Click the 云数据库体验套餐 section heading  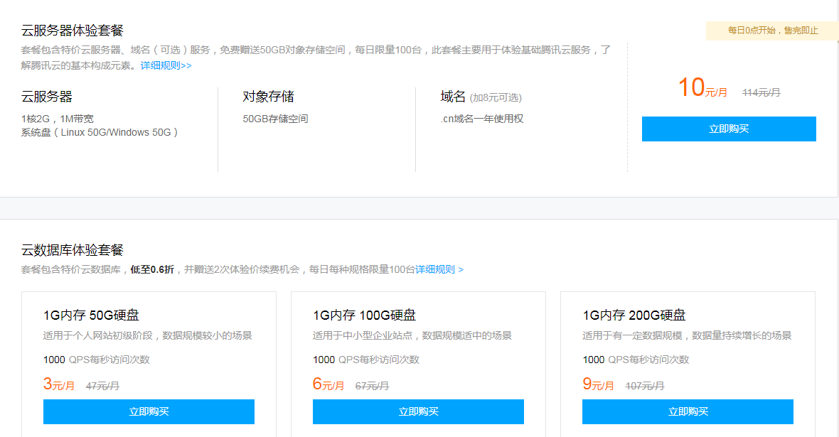(x=73, y=250)
